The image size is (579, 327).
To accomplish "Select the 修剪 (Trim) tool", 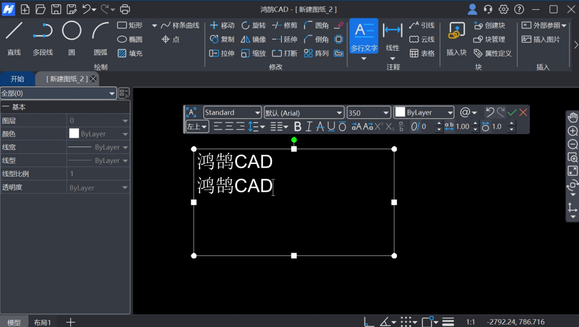I will pyautogui.click(x=284, y=25).
